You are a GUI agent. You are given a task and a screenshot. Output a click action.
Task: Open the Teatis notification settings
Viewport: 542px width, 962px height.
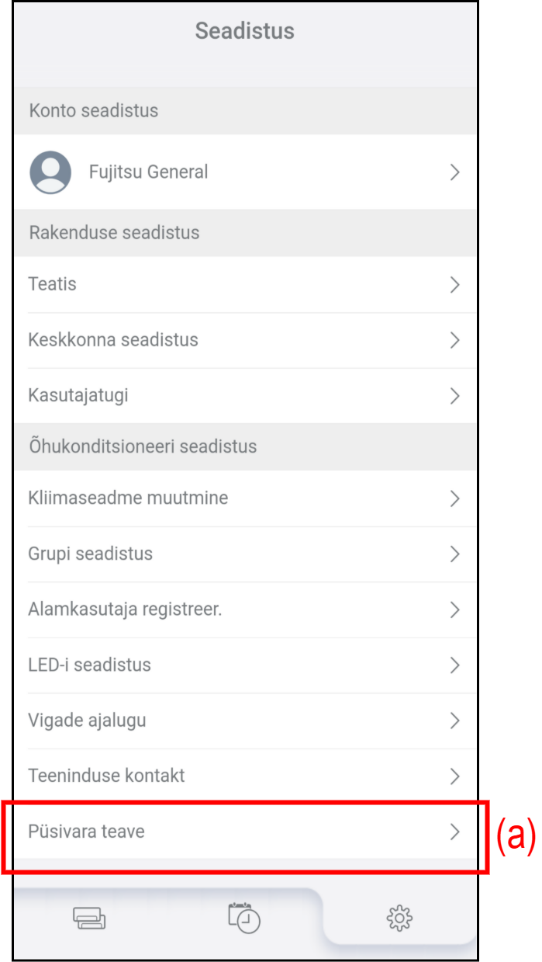tap(53, 284)
